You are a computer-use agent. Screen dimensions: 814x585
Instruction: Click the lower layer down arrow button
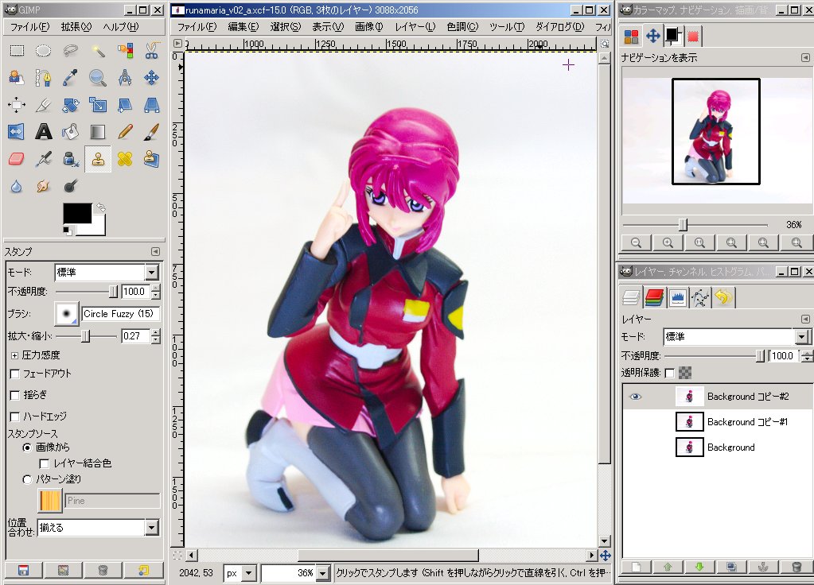[x=699, y=567]
